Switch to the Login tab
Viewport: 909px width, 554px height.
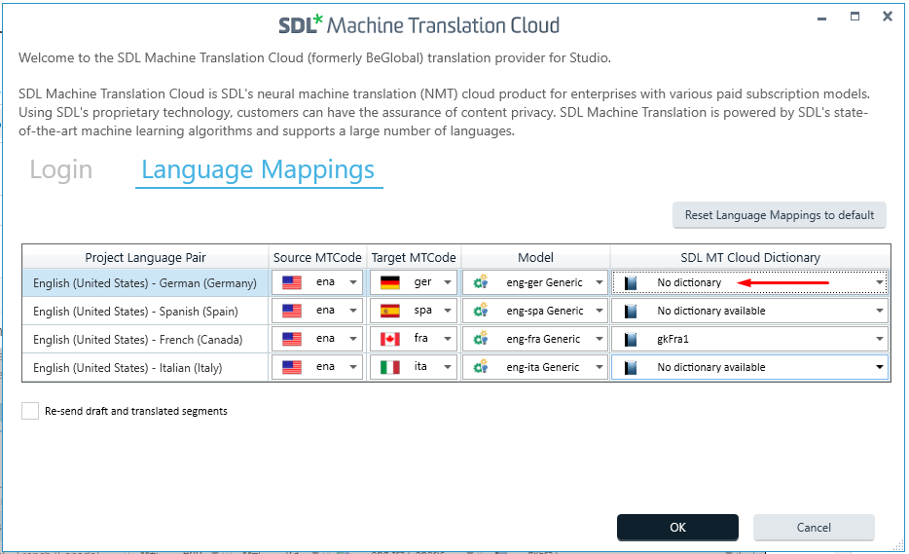tap(61, 169)
